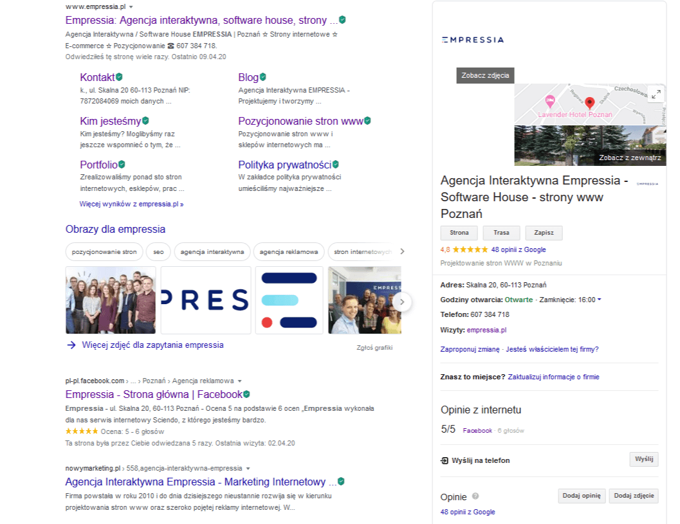680x524 pixels.
Task: Click the red location pin on the map
Action: (589, 103)
